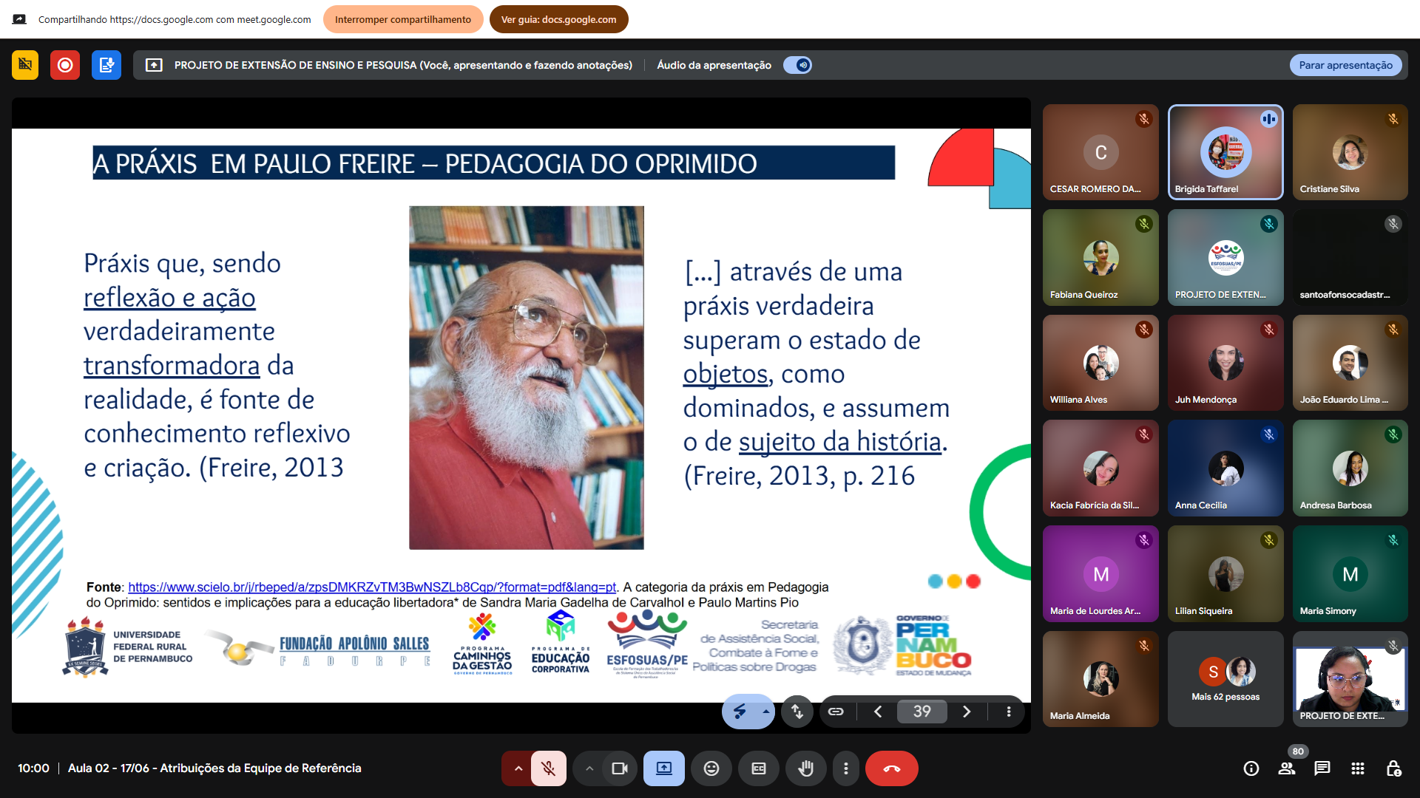Raise hand using the hand icon

805,768
